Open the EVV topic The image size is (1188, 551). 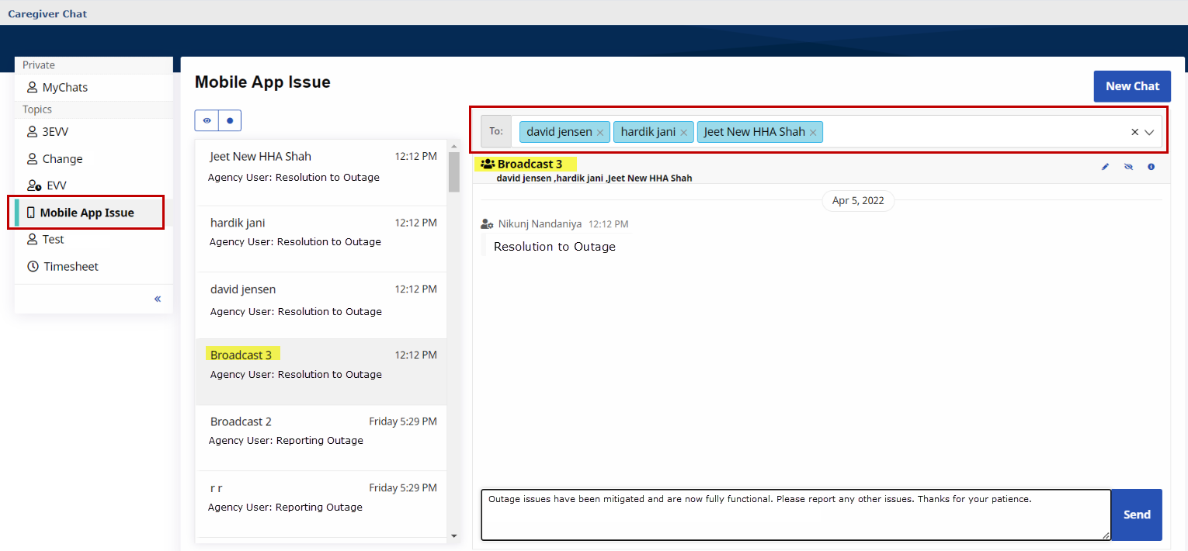[56, 185]
